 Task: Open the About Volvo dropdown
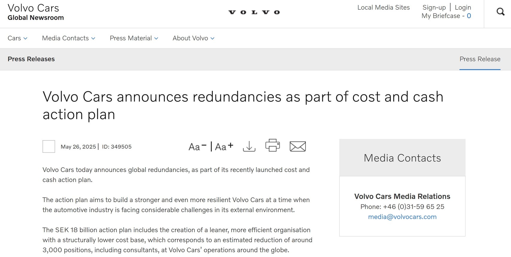[193, 38]
